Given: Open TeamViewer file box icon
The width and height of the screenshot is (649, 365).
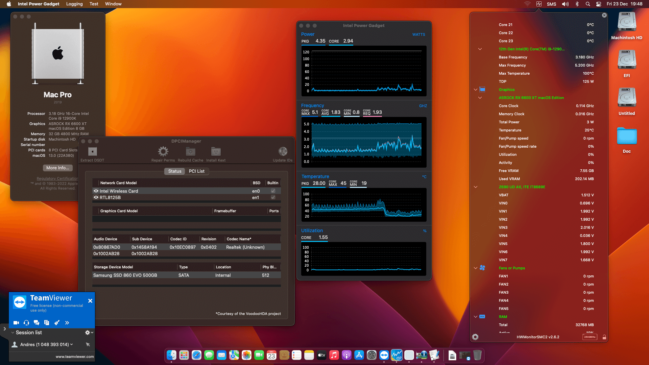Looking at the screenshot, I should click(47, 323).
